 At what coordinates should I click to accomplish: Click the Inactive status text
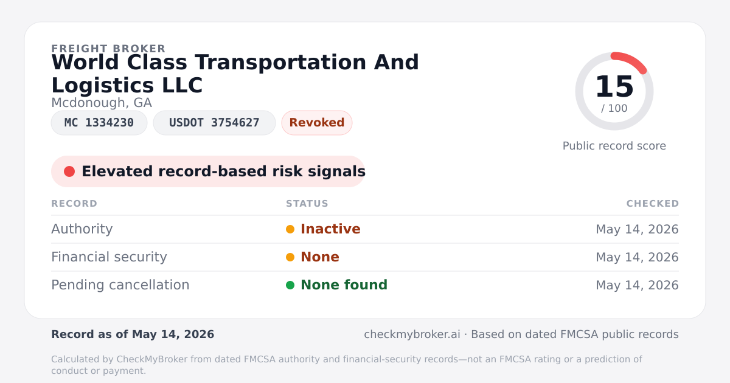(x=330, y=229)
